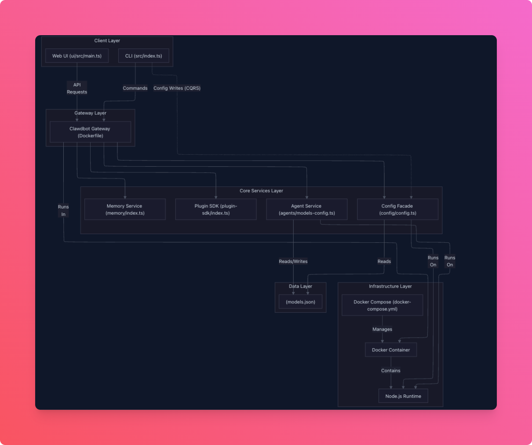Screen dimensions: 532x445
Task: Select the Infrastructure Layer container title
Action: (x=390, y=286)
